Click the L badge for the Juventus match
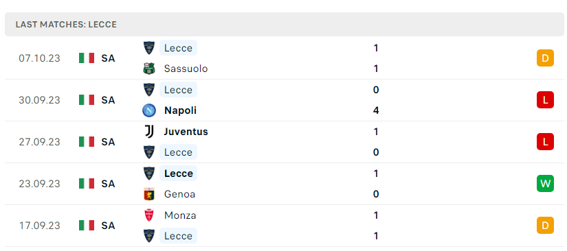 tap(545, 142)
